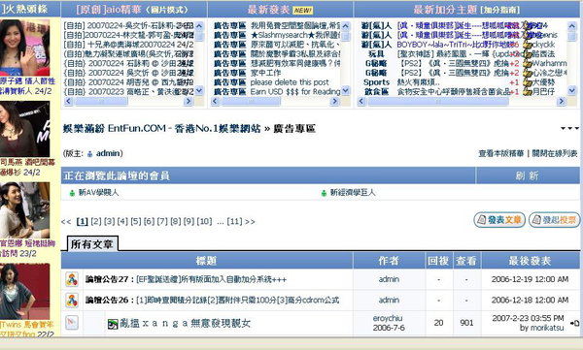Expand the three-arrow forum jump dropdown
Image resolution: width=583 pixels, height=350 pixels.
pyautogui.click(x=569, y=128)
